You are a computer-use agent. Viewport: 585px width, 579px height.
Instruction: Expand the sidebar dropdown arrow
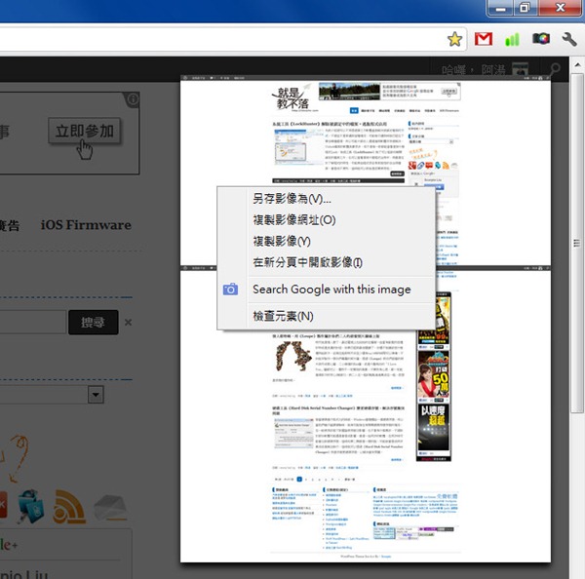click(x=96, y=395)
